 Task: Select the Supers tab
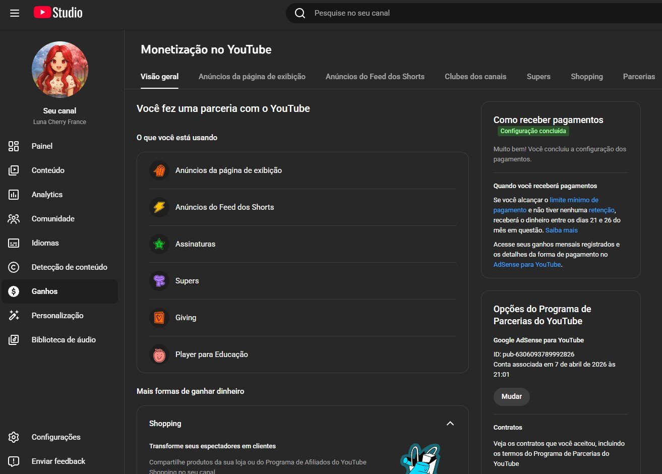click(538, 77)
